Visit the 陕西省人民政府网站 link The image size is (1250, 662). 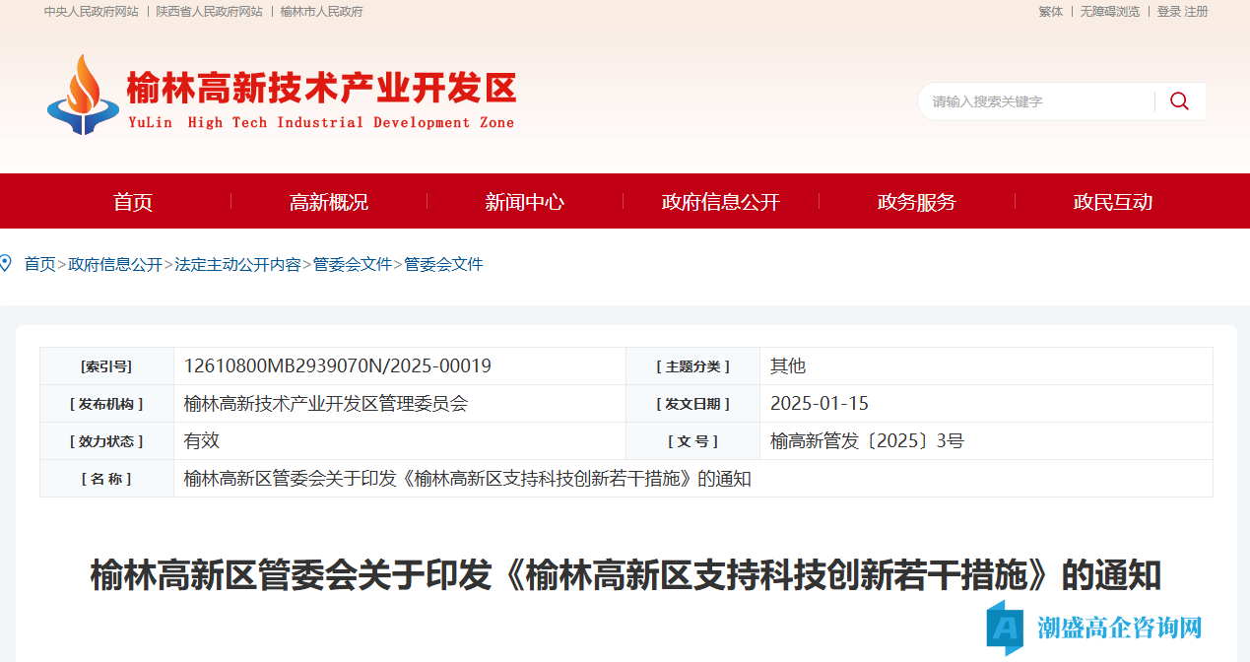pyautogui.click(x=209, y=12)
